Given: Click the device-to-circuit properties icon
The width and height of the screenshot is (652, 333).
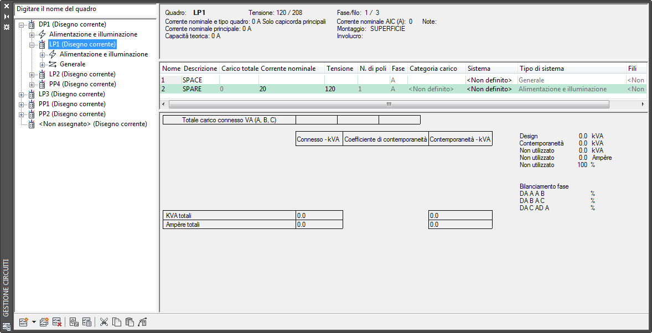Looking at the screenshot, I should [x=74, y=321].
